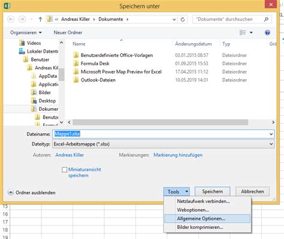Screen dimensions: 284x239
Task: Go back with the left arrow button
Action: [x=11, y=19]
